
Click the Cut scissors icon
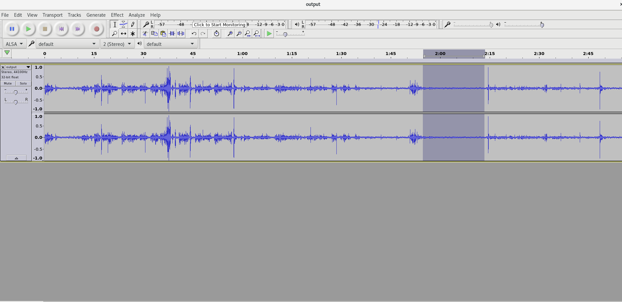tap(145, 33)
